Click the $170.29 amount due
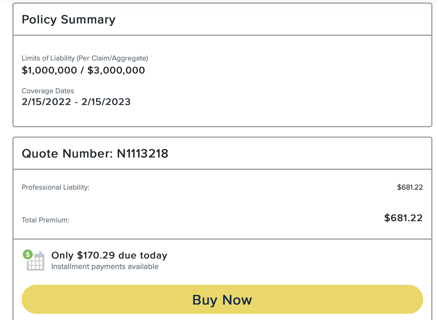The width and height of the screenshot is (438, 320). click(x=96, y=255)
